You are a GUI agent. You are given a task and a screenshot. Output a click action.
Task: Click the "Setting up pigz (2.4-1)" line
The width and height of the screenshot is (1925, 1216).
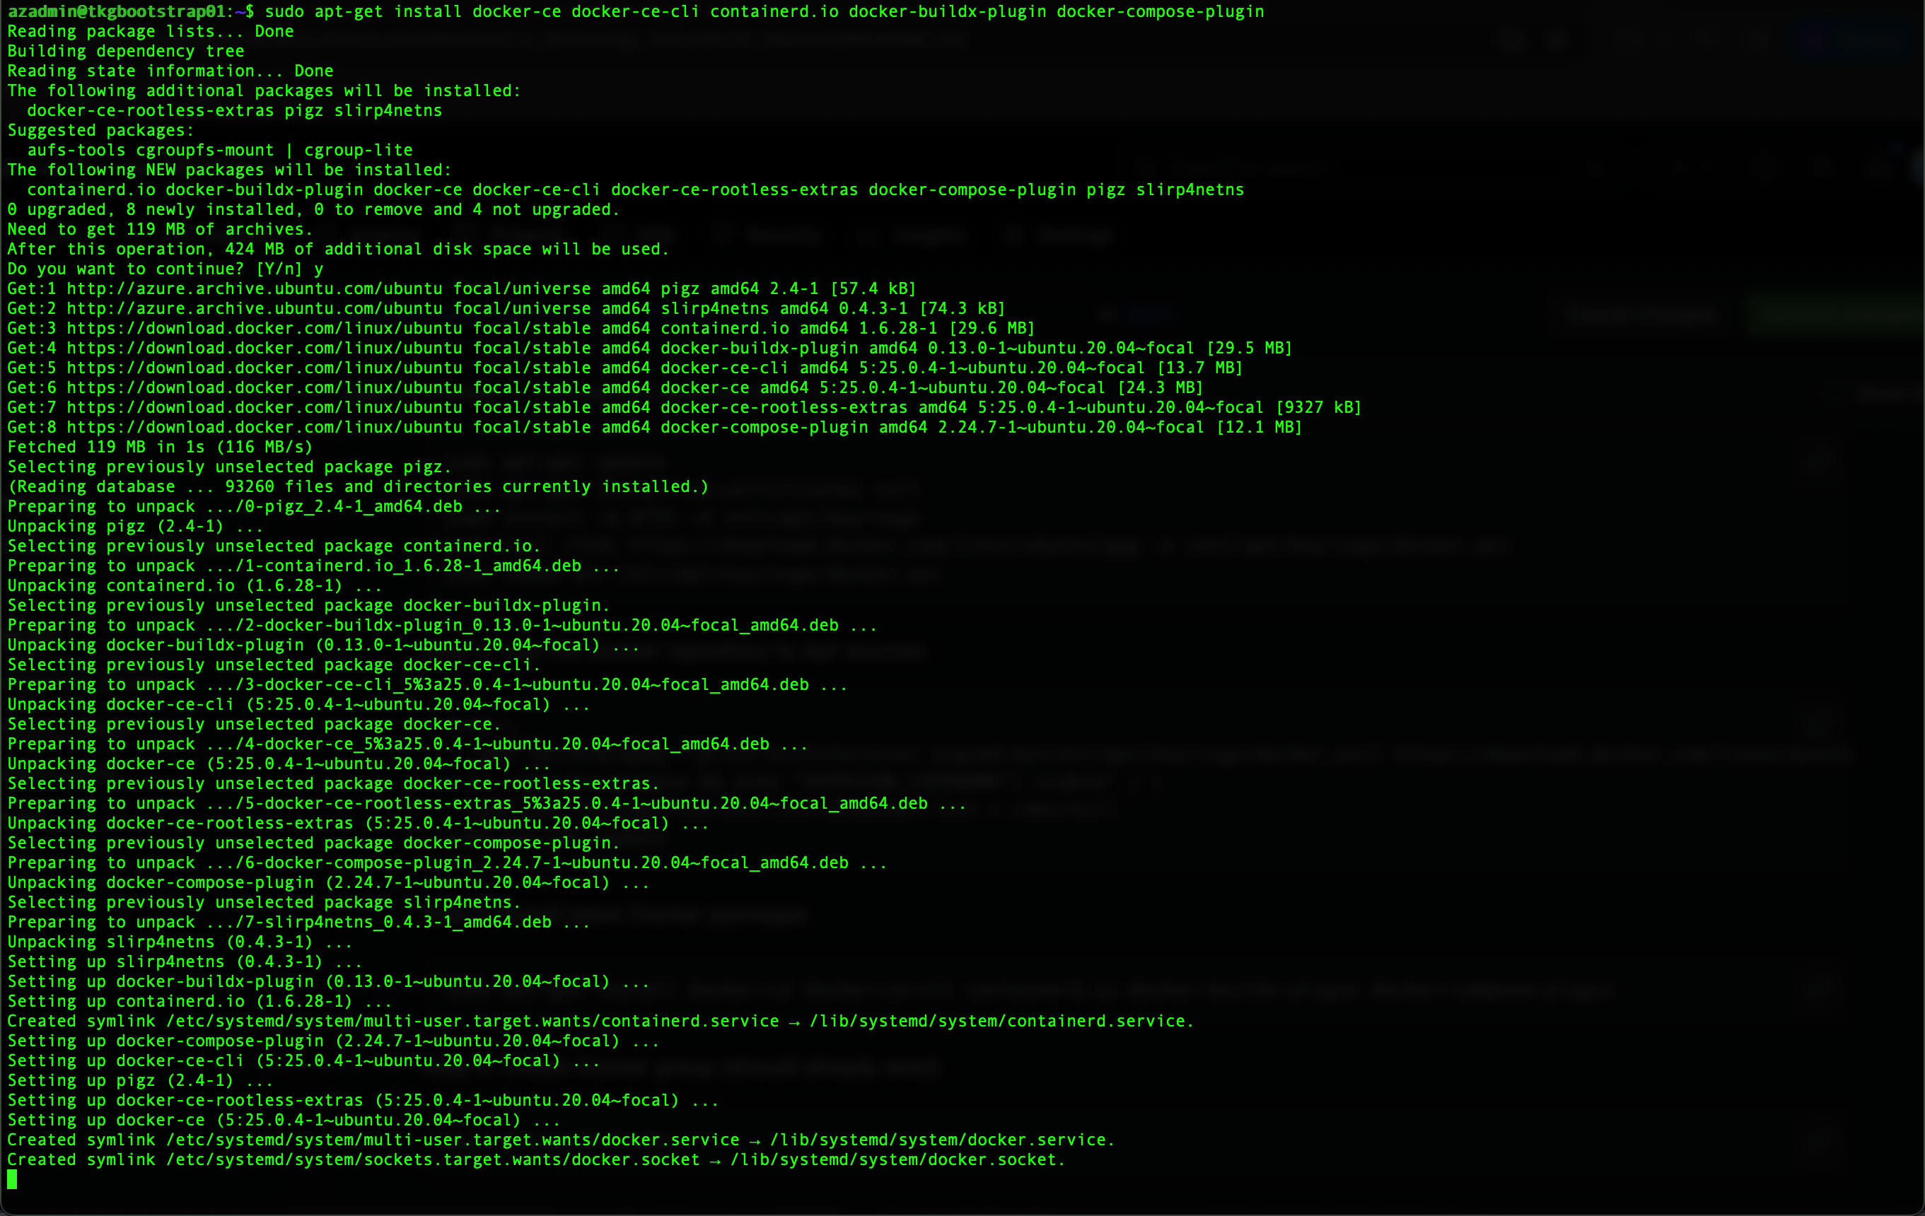coord(140,1080)
